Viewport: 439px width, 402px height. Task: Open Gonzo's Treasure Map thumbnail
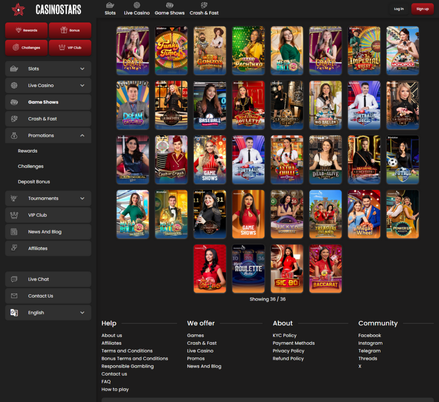pyautogui.click(x=210, y=51)
